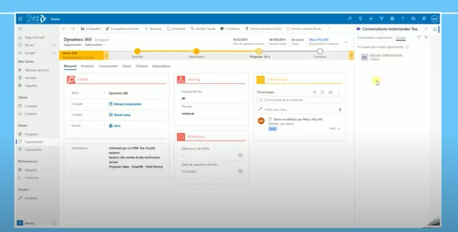Switch to Canaux tab in Teams panel
This screenshot has width=458, height=232.
point(400,38)
